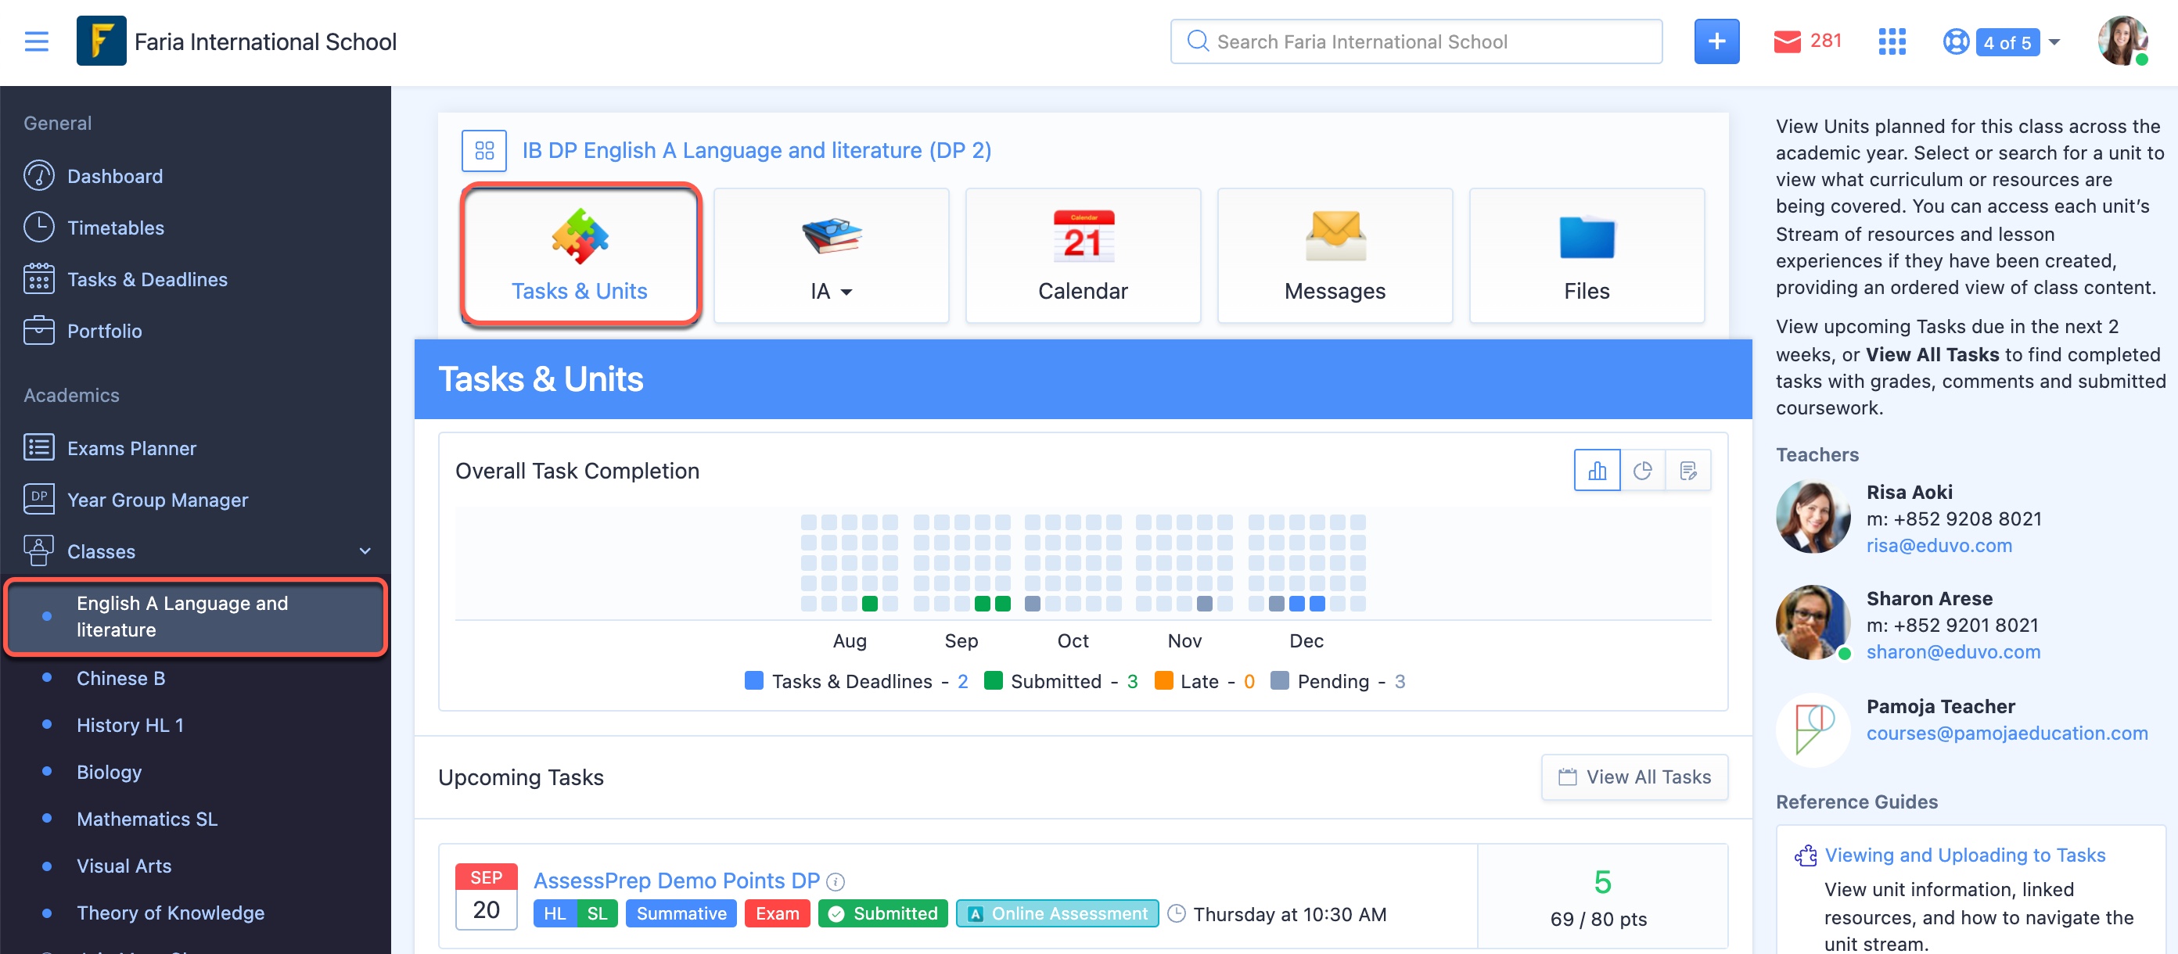
Task: Open AssessPrep Demo Points DP task
Action: (x=677, y=880)
